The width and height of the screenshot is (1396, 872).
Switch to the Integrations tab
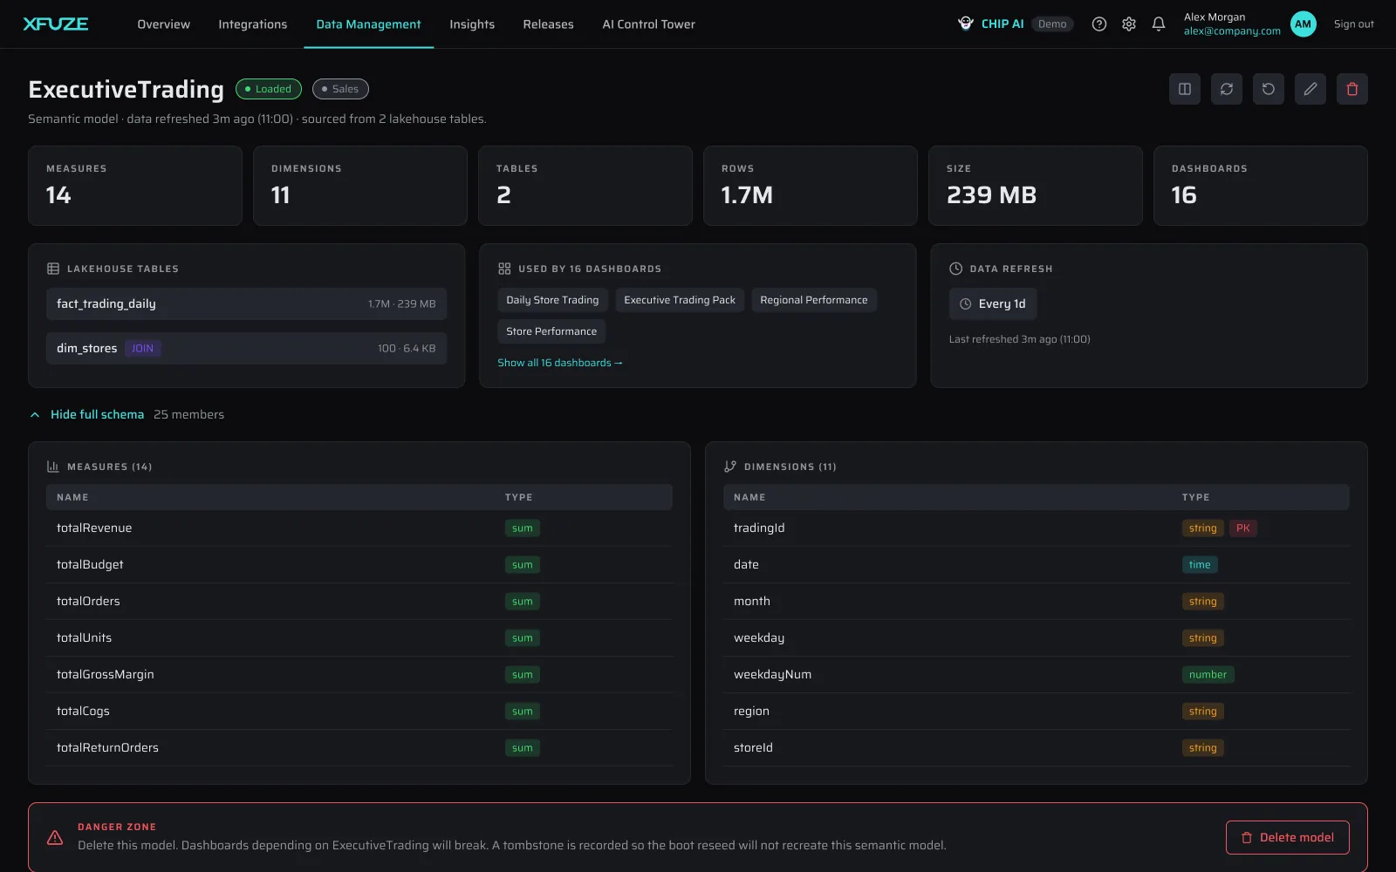pos(253,24)
